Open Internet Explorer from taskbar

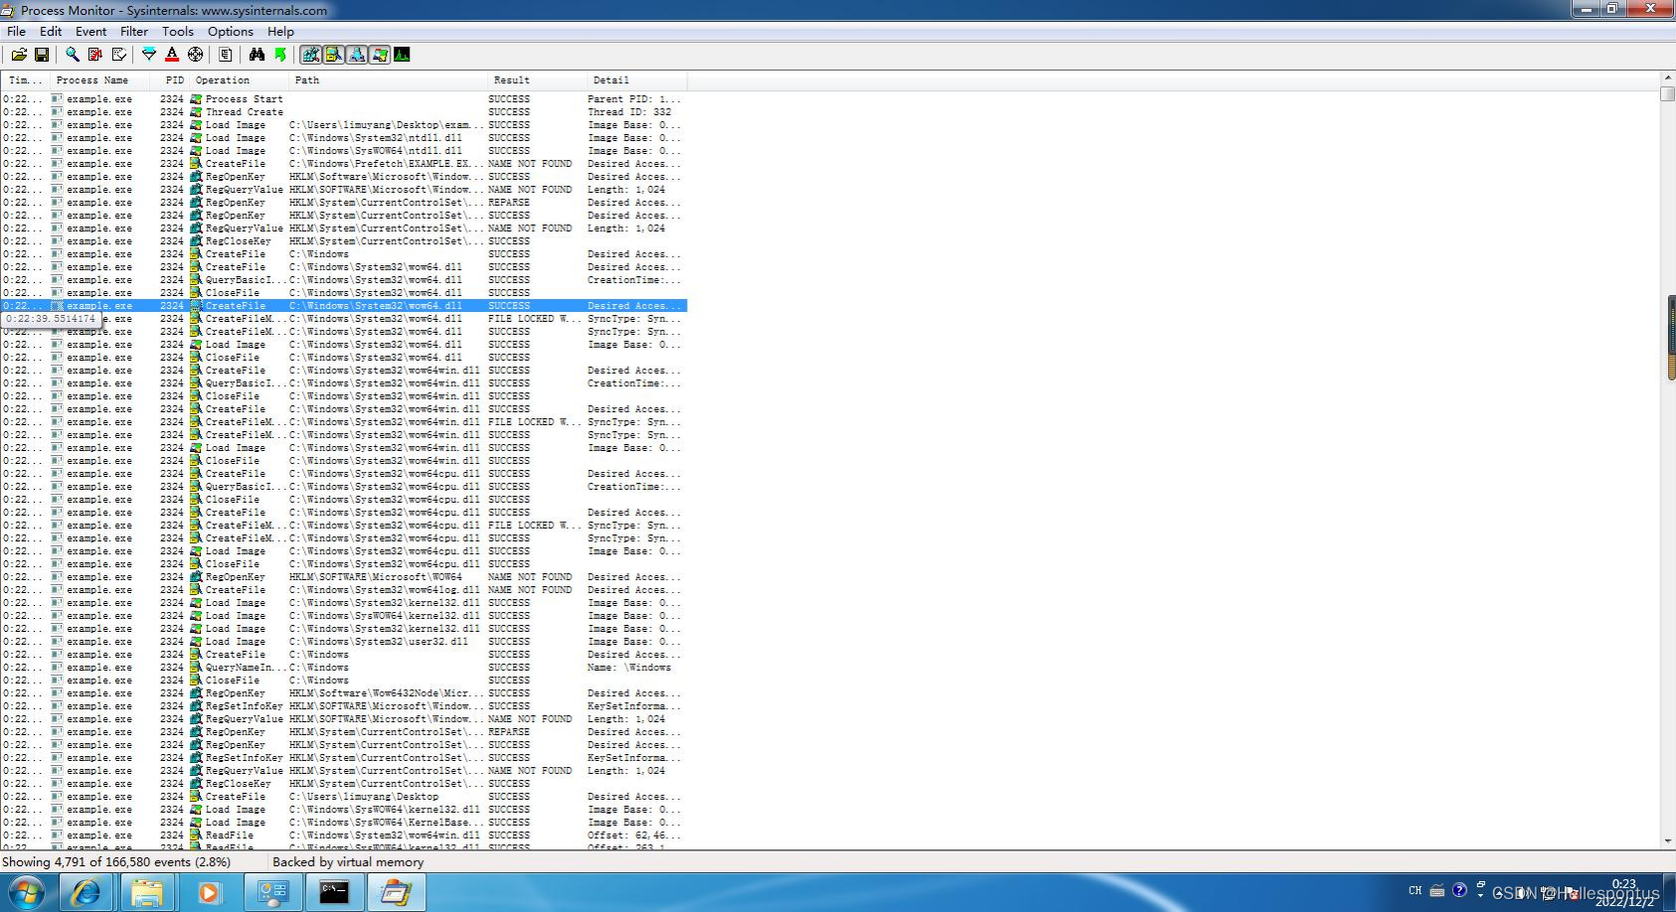click(86, 893)
